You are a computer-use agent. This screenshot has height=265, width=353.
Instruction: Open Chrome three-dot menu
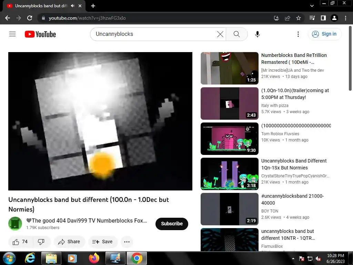point(345,18)
